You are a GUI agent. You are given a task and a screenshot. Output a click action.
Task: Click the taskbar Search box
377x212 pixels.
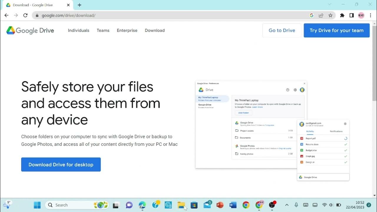pos(77,205)
